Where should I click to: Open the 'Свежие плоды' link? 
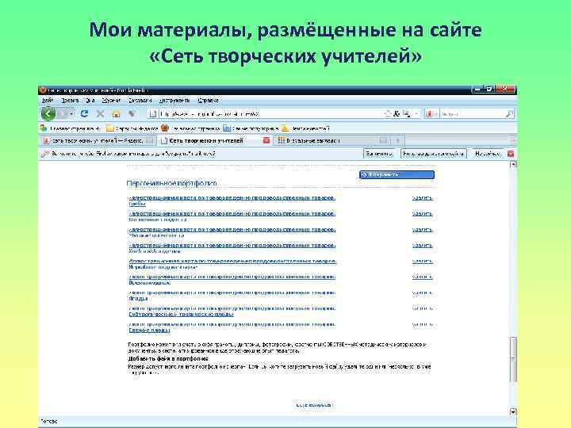149,330
